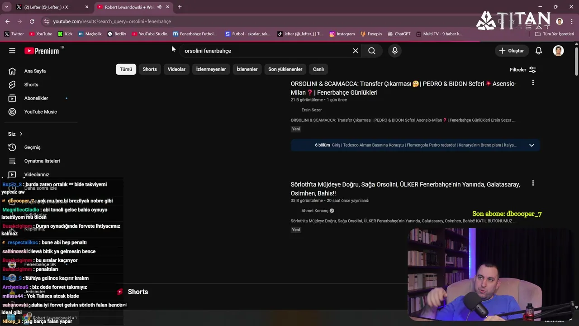This screenshot has height=326, width=579.
Task: Click the youtube.com address bar URL
Action: tap(112, 21)
